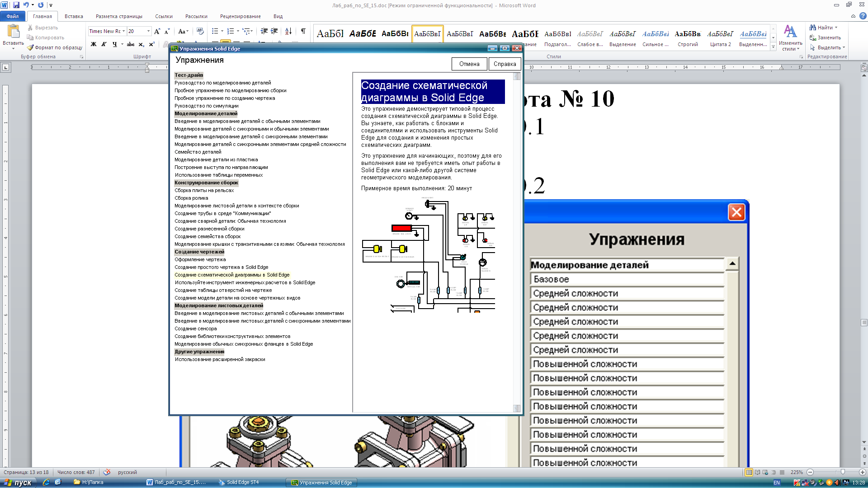Image resolution: width=868 pixels, height=488 pixels.
Task: Toggle paragraph marks (¶) display
Action: tap(303, 31)
